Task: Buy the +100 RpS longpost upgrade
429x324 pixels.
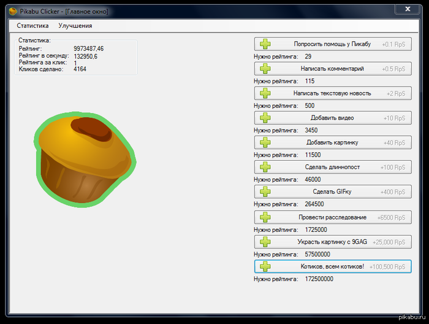Action: [x=333, y=167]
